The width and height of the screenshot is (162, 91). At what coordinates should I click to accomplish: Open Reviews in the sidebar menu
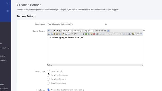[3, 60]
